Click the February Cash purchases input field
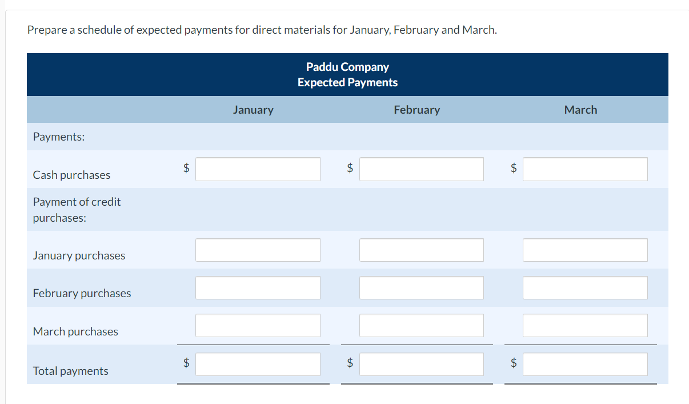The width and height of the screenshot is (689, 404). click(421, 169)
